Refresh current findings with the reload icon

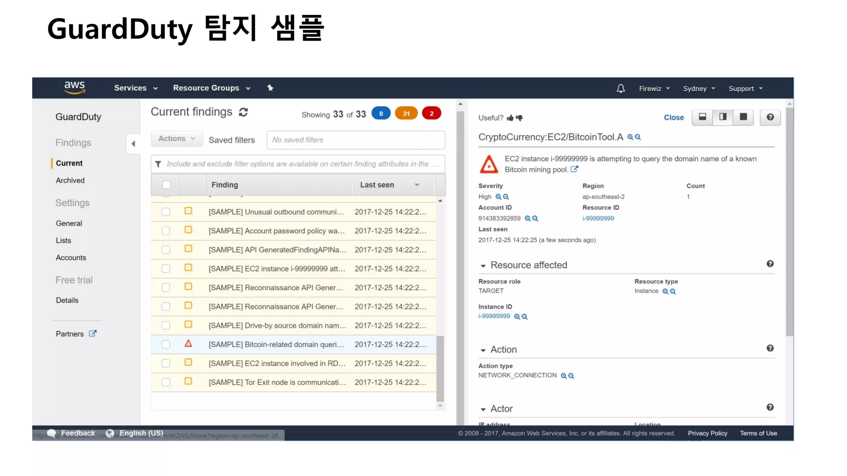(x=243, y=112)
